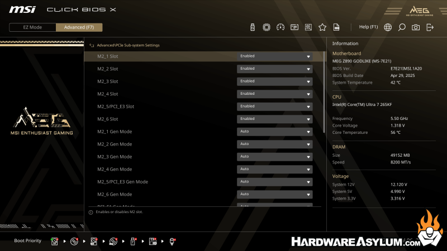447x251 pixels.
Task: Select the M2_6 Slot row label
Action: pos(107,119)
